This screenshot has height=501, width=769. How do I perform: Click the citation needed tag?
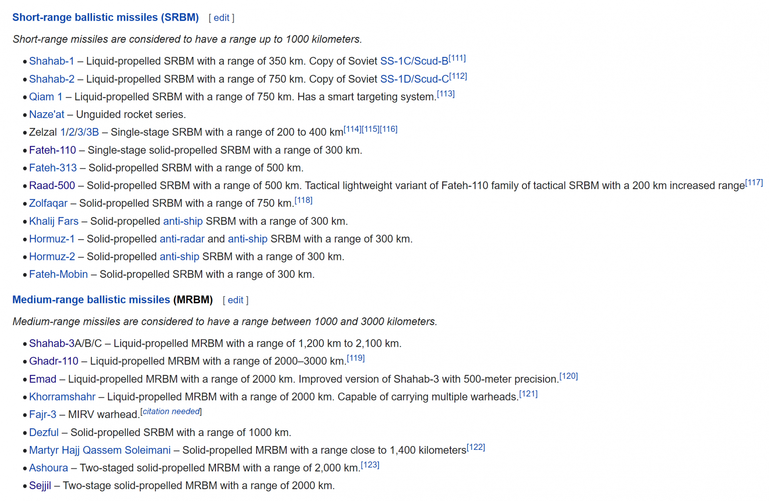point(171,411)
